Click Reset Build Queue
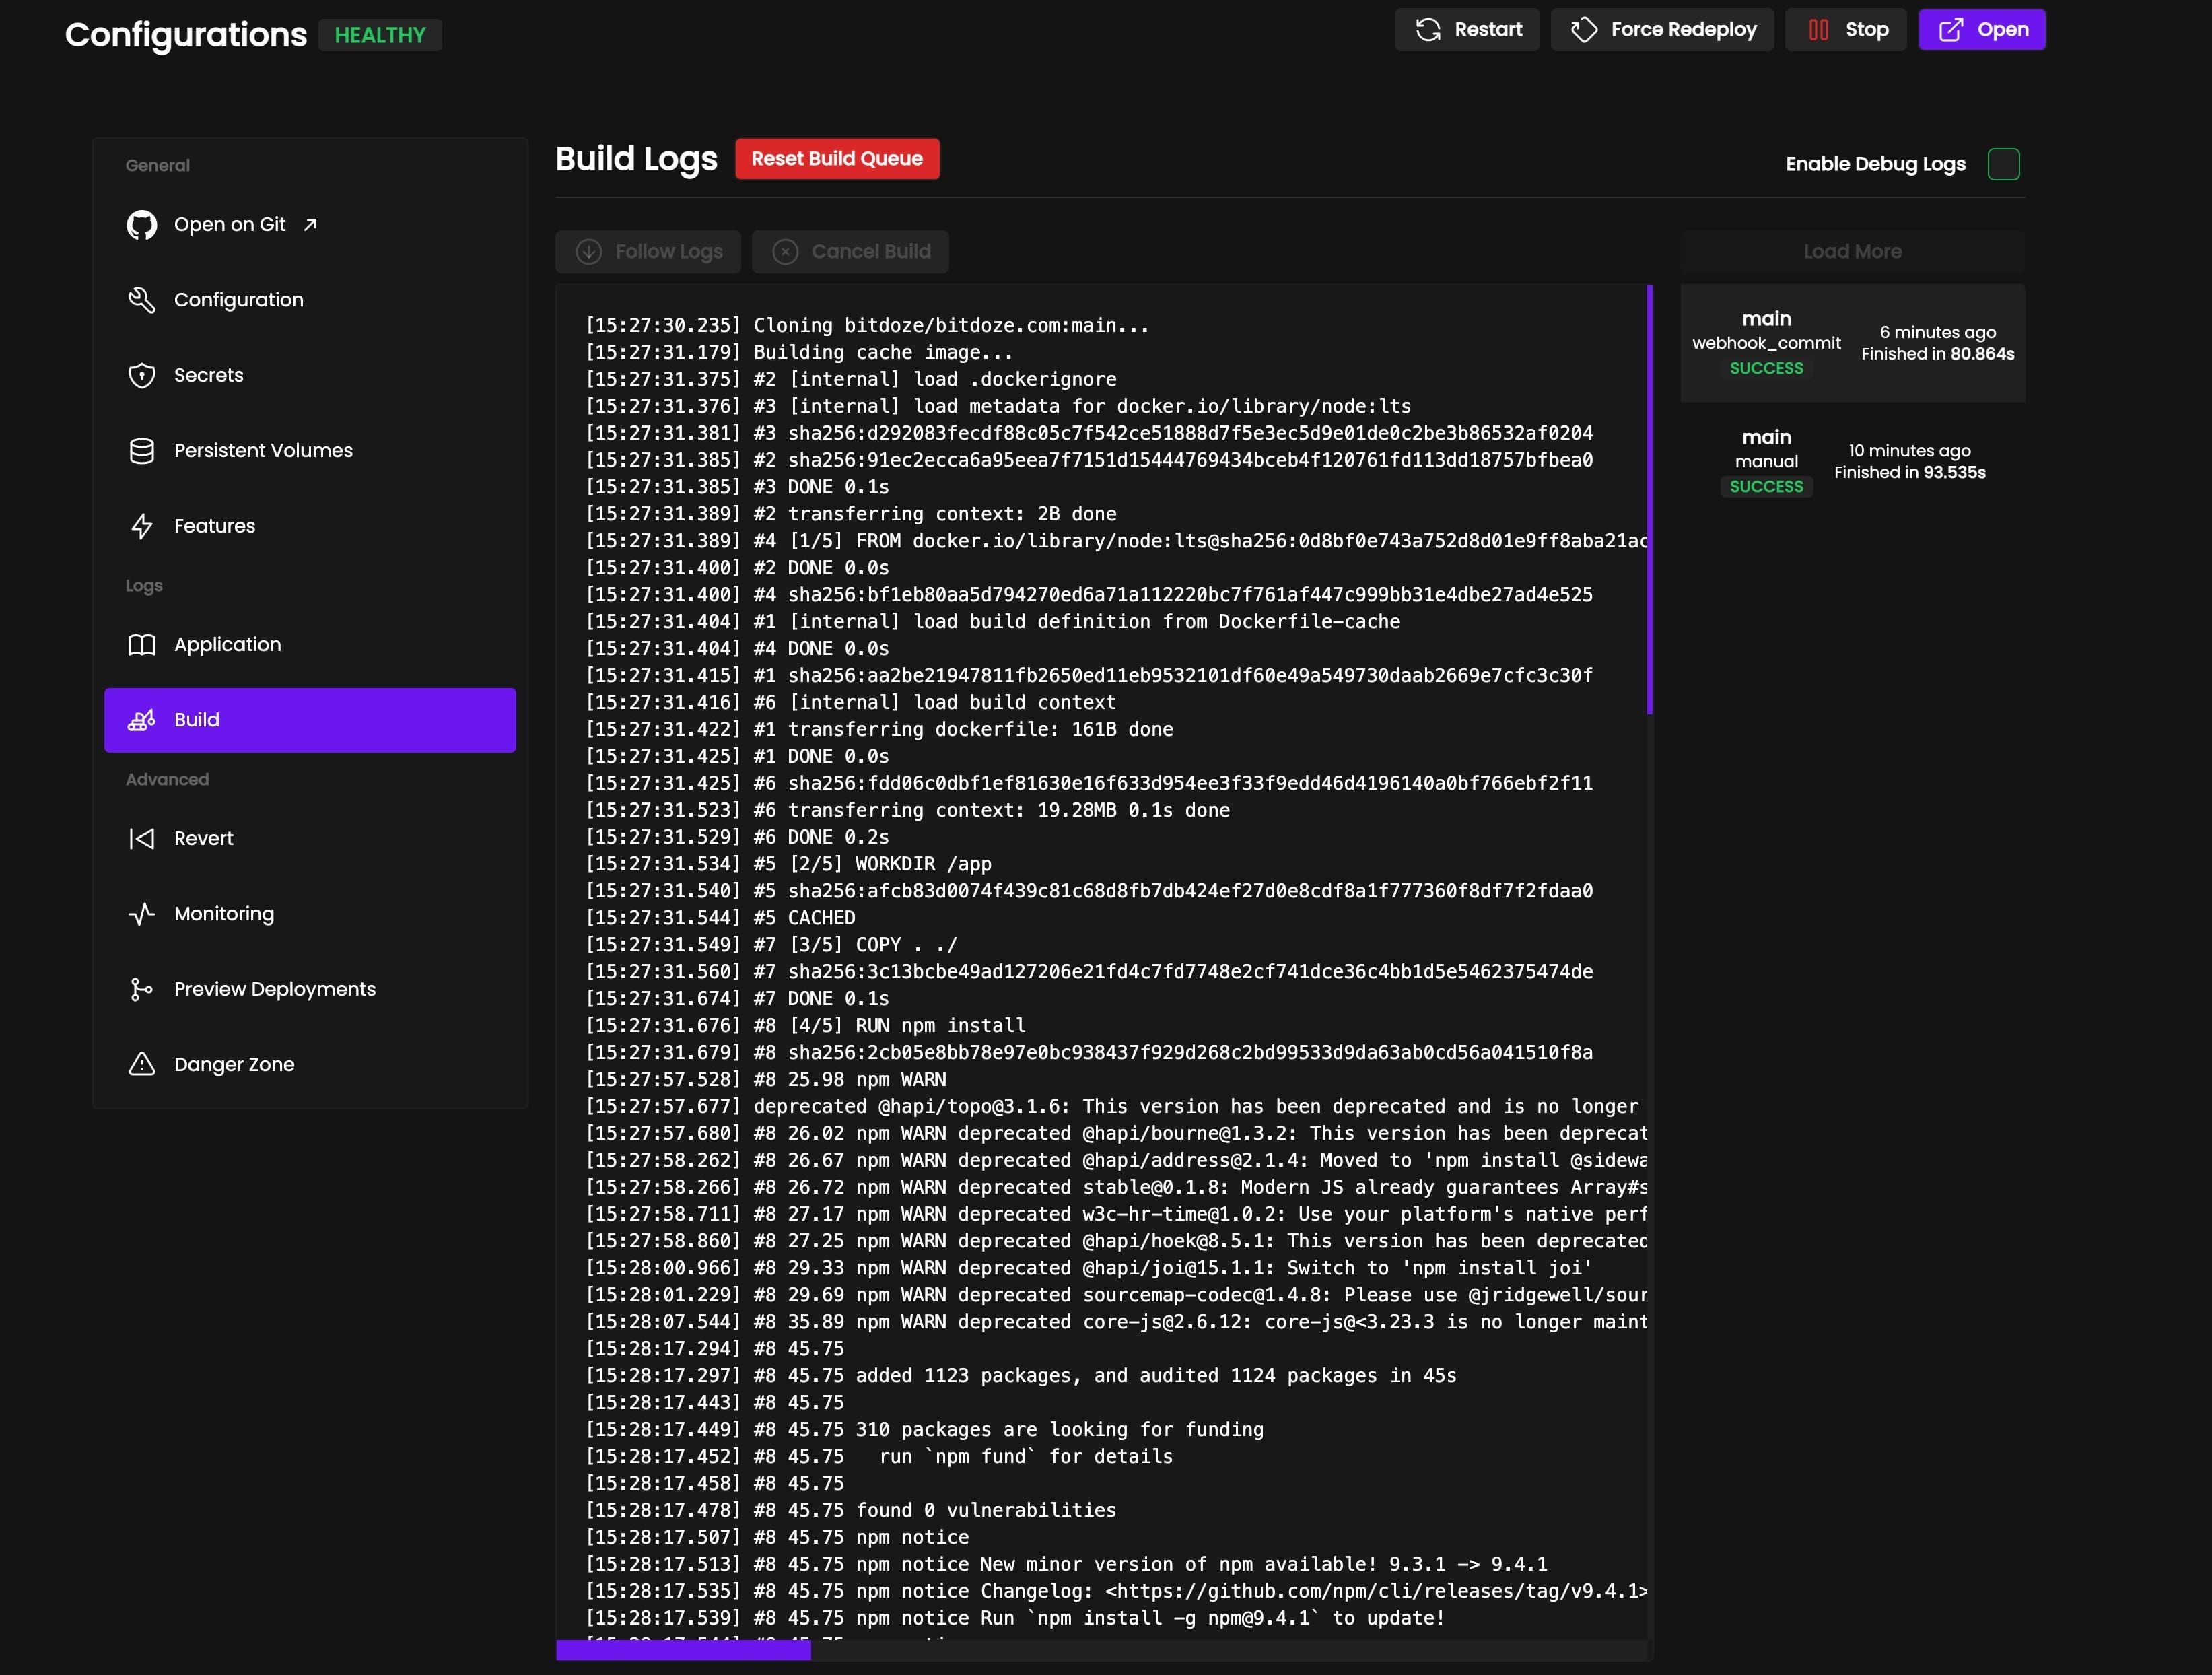 (x=837, y=158)
